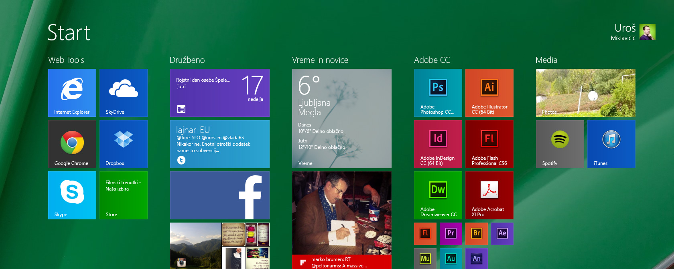Open the Vreme weather tile for Ljubljana
Image resolution: width=674 pixels, height=269 pixels.
[x=342, y=118]
